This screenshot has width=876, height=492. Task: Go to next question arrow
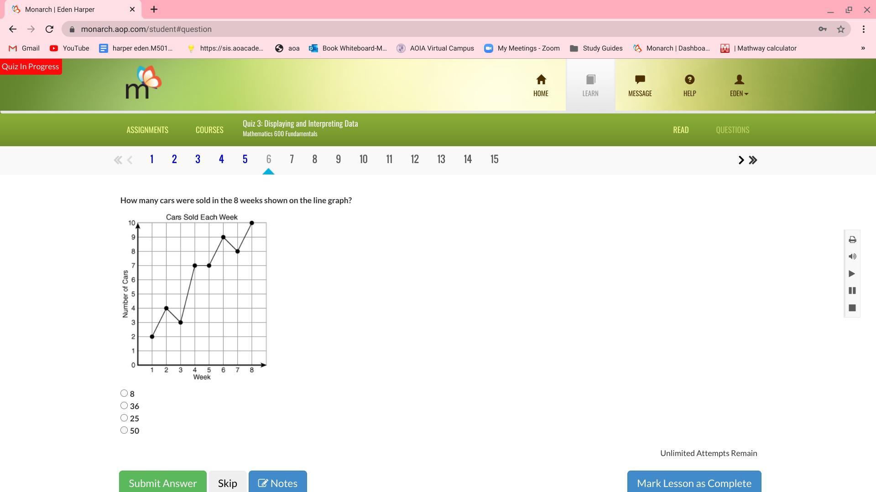tap(741, 160)
